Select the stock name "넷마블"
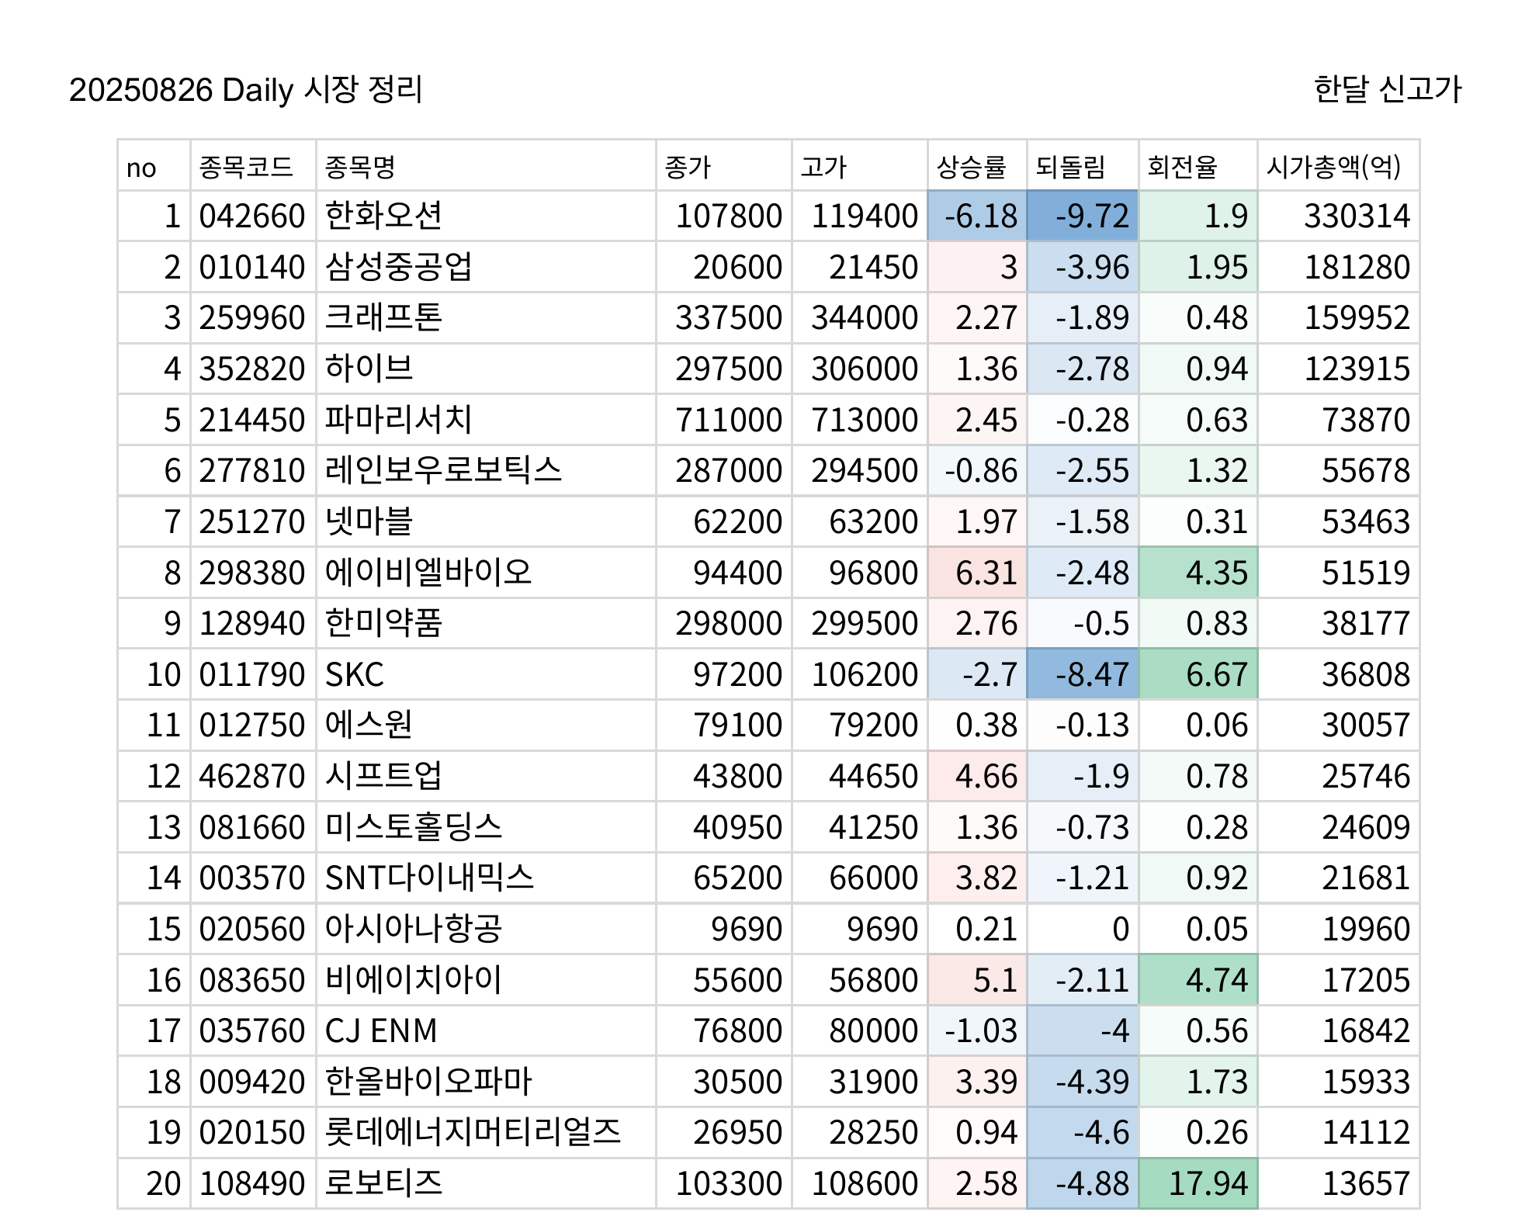Image resolution: width=1539 pixels, height=1219 pixels. 369,521
